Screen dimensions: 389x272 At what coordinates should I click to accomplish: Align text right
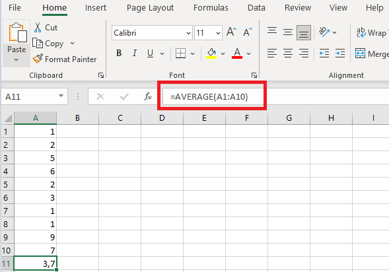click(304, 53)
